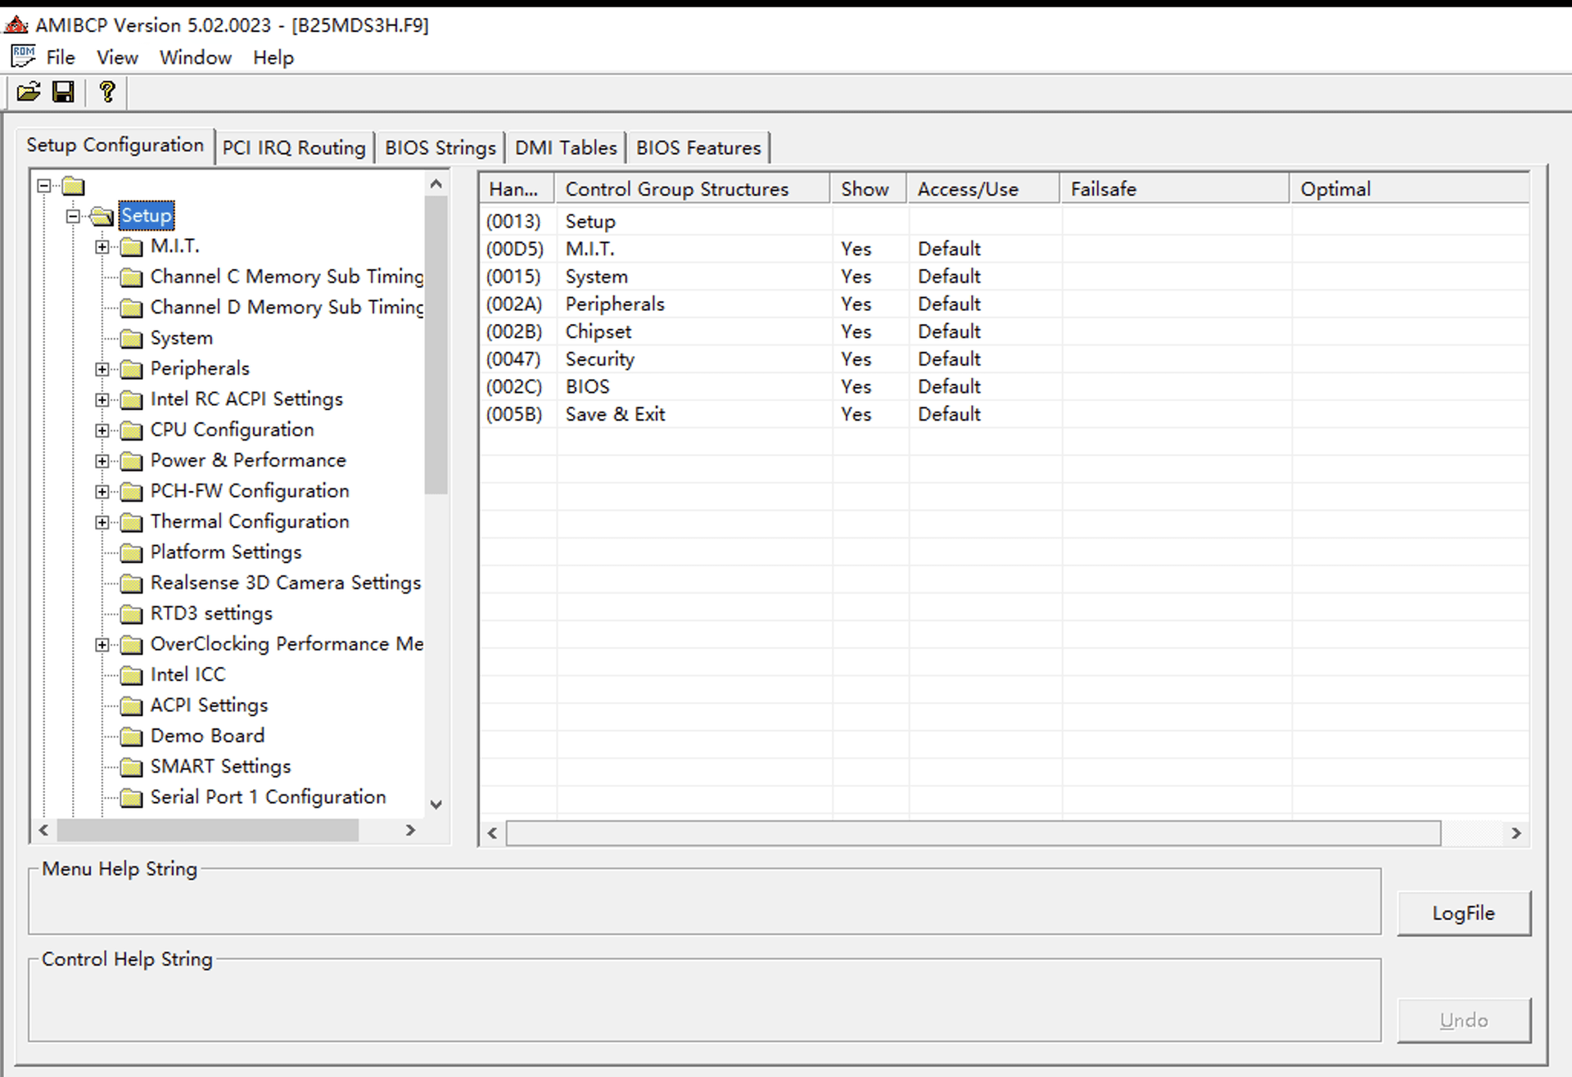Click the tree's scroll down arrow
Image resolution: width=1572 pixels, height=1077 pixels.
coord(436,804)
